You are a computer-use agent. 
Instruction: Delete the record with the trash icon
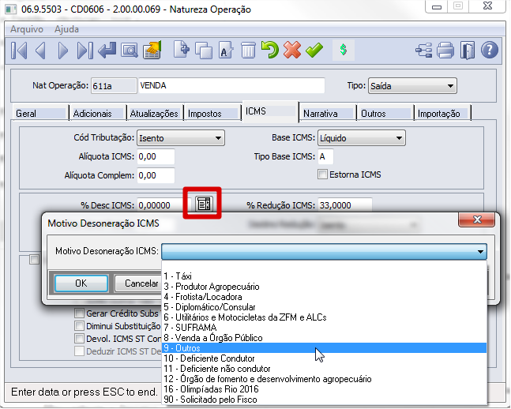point(248,51)
